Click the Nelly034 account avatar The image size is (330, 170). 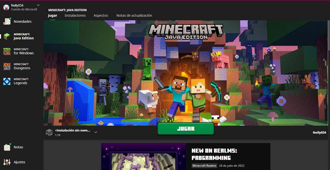[6, 7]
